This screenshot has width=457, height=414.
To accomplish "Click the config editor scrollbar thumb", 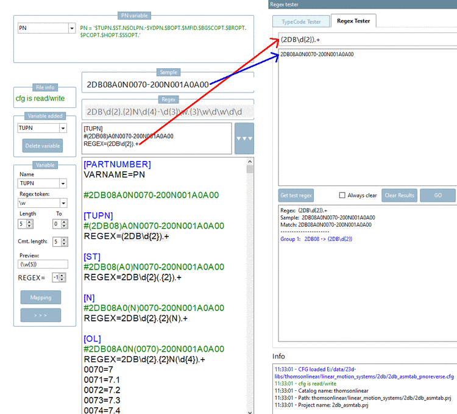I will pos(250,169).
